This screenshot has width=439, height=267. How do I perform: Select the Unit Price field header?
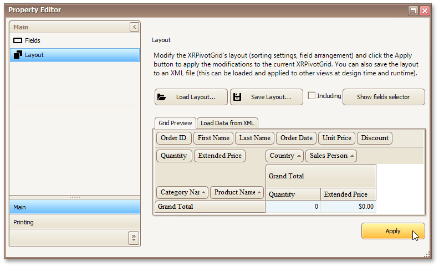(x=337, y=138)
